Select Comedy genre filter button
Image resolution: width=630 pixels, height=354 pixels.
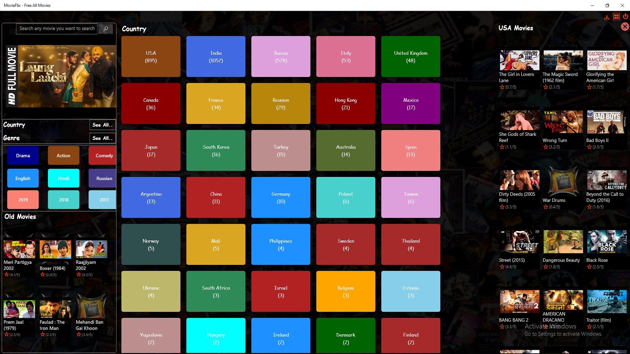point(104,156)
